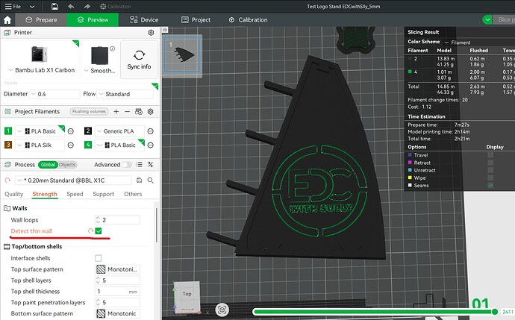This screenshot has width=515, height=320.
Task: Select the Bambu Lab X1 Carbon printer dropdown
Action: pos(41,70)
